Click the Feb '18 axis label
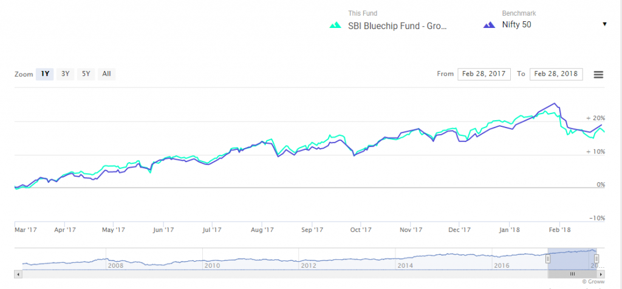This screenshot has width=622, height=289. [x=559, y=229]
